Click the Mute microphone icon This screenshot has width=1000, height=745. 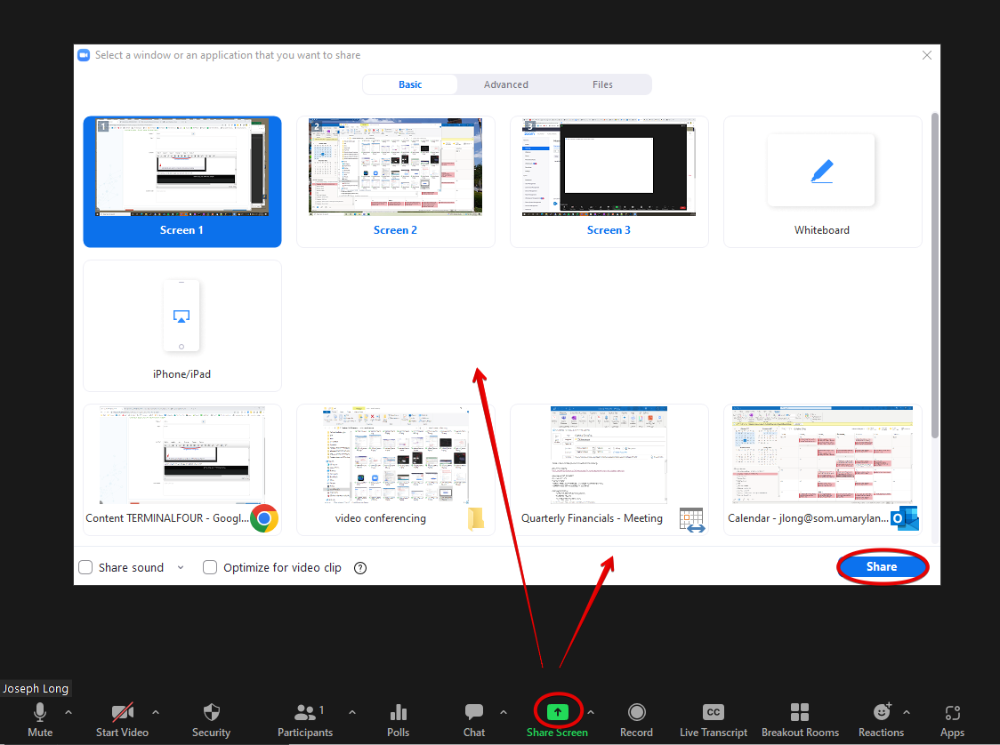tap(39, 712)
